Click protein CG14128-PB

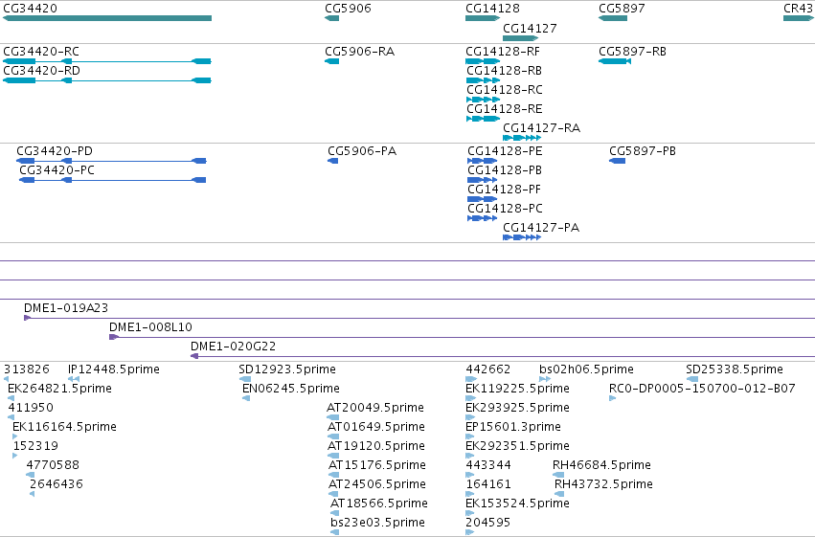[x=483, y=180]
